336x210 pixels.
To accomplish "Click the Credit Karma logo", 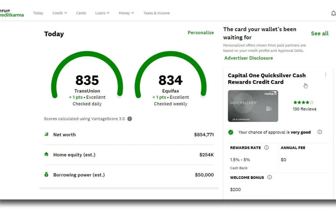I will click(12, 13).
